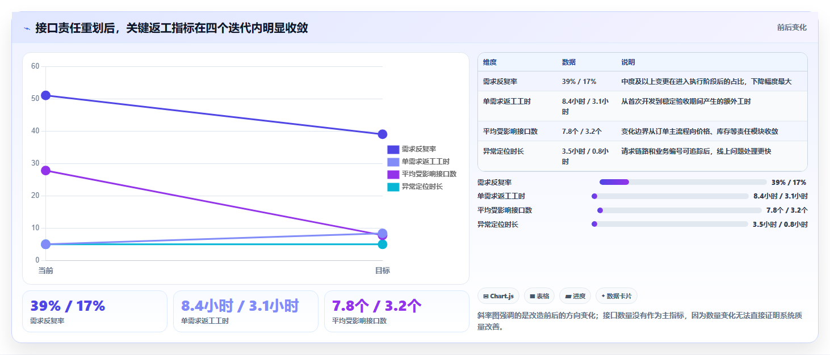Click progress value 3.5小时 / 0.8小时
This screenshot has width=830, height=355.
coord(780,225)
